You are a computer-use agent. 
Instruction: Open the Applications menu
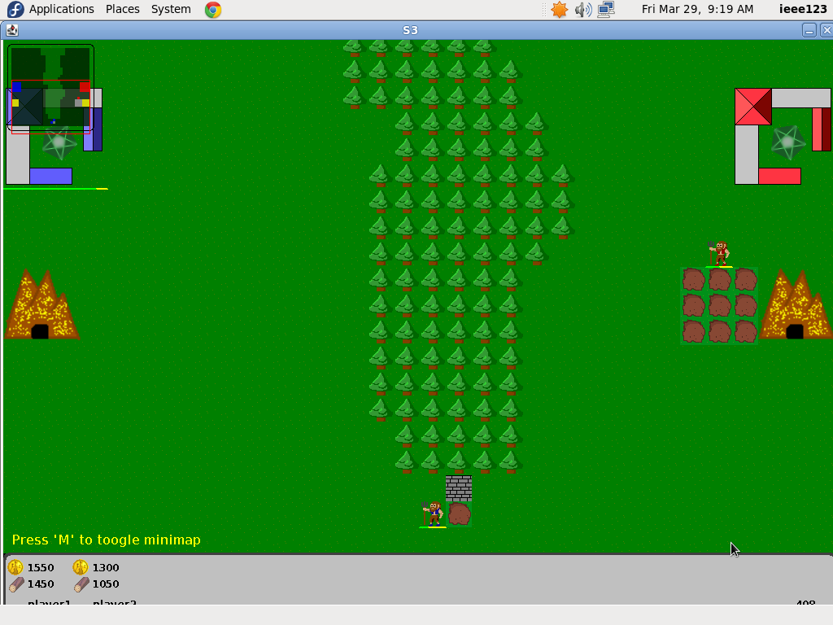(x=61, y=9)
